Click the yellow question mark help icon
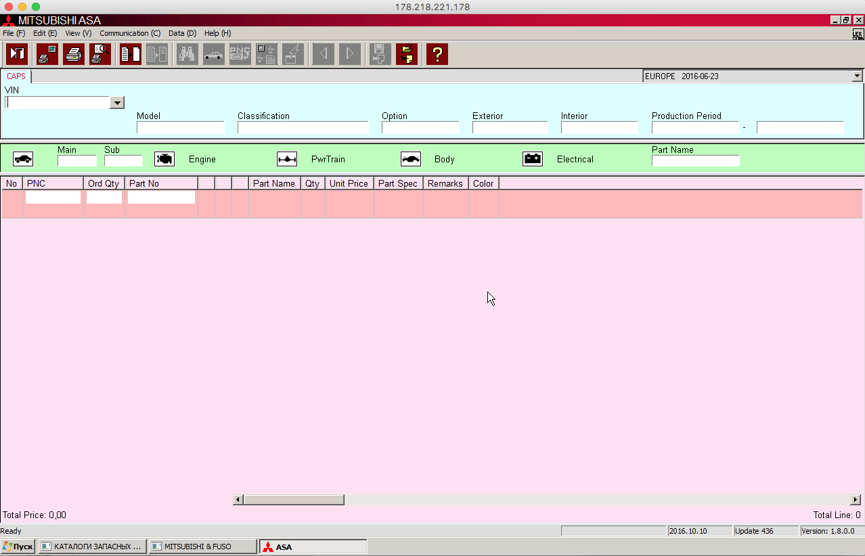Screen dimensions: 865x556 (x=437, y=53)
